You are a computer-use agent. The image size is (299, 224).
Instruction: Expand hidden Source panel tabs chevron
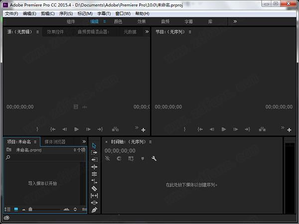147,32
